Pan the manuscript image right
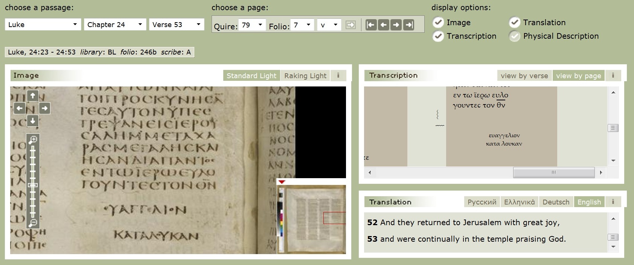 [45, 109]
